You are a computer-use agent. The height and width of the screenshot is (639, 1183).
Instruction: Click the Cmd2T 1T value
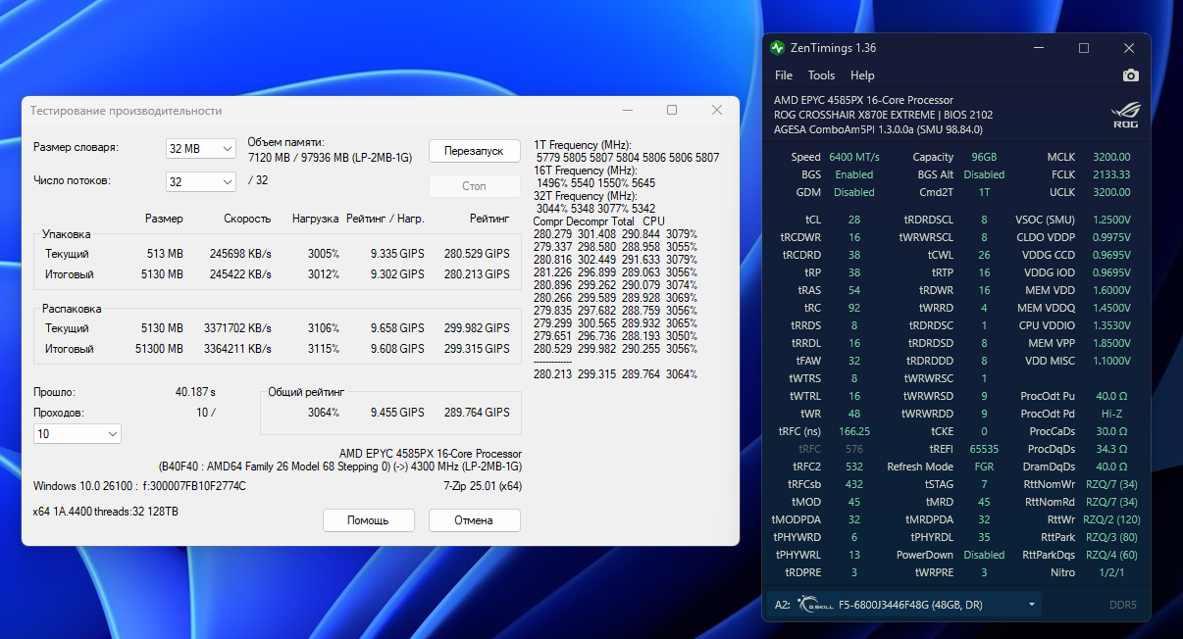(984, 192)
